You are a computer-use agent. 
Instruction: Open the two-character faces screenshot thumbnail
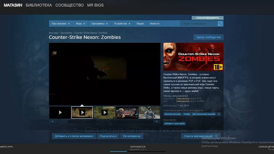click(x=127, y=113)
